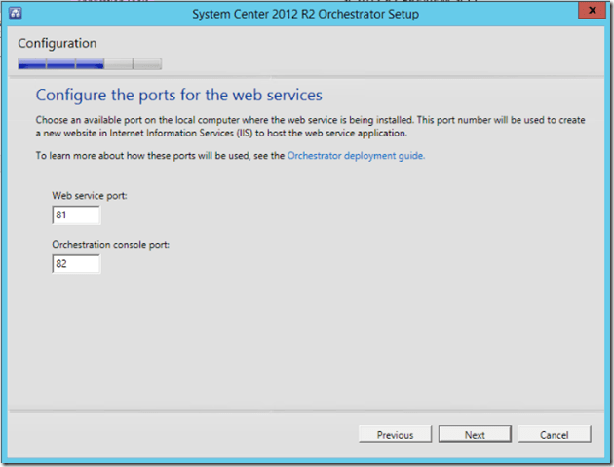Screen dimensions: 614x467
Task: Click the first filled progress segment
Action: [x=32, y=64]
